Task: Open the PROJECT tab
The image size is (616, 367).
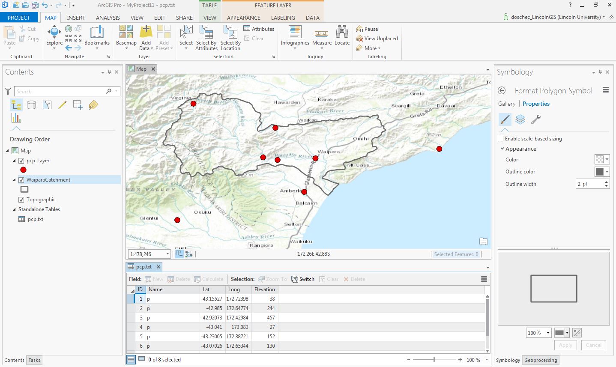Action: (19, 18)
